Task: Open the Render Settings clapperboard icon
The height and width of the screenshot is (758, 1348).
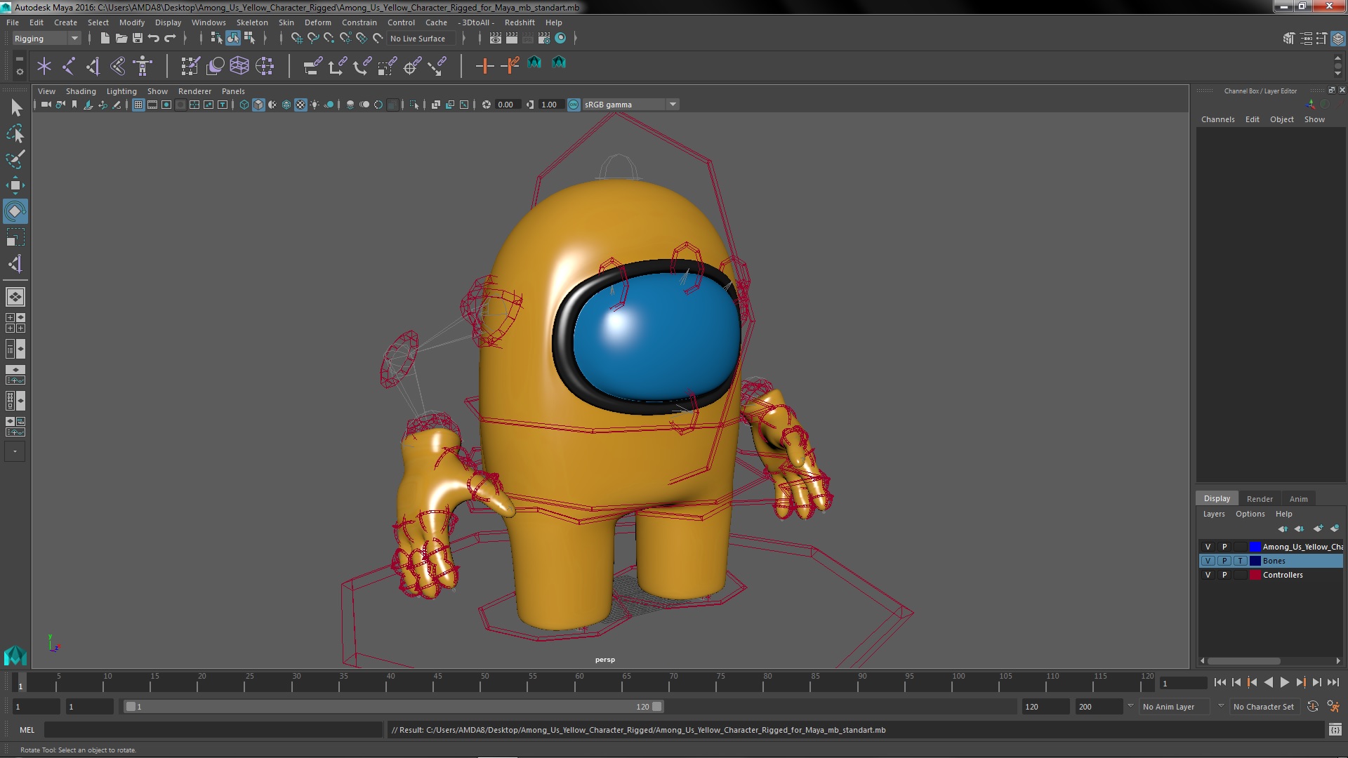Action: coord(544,39)
